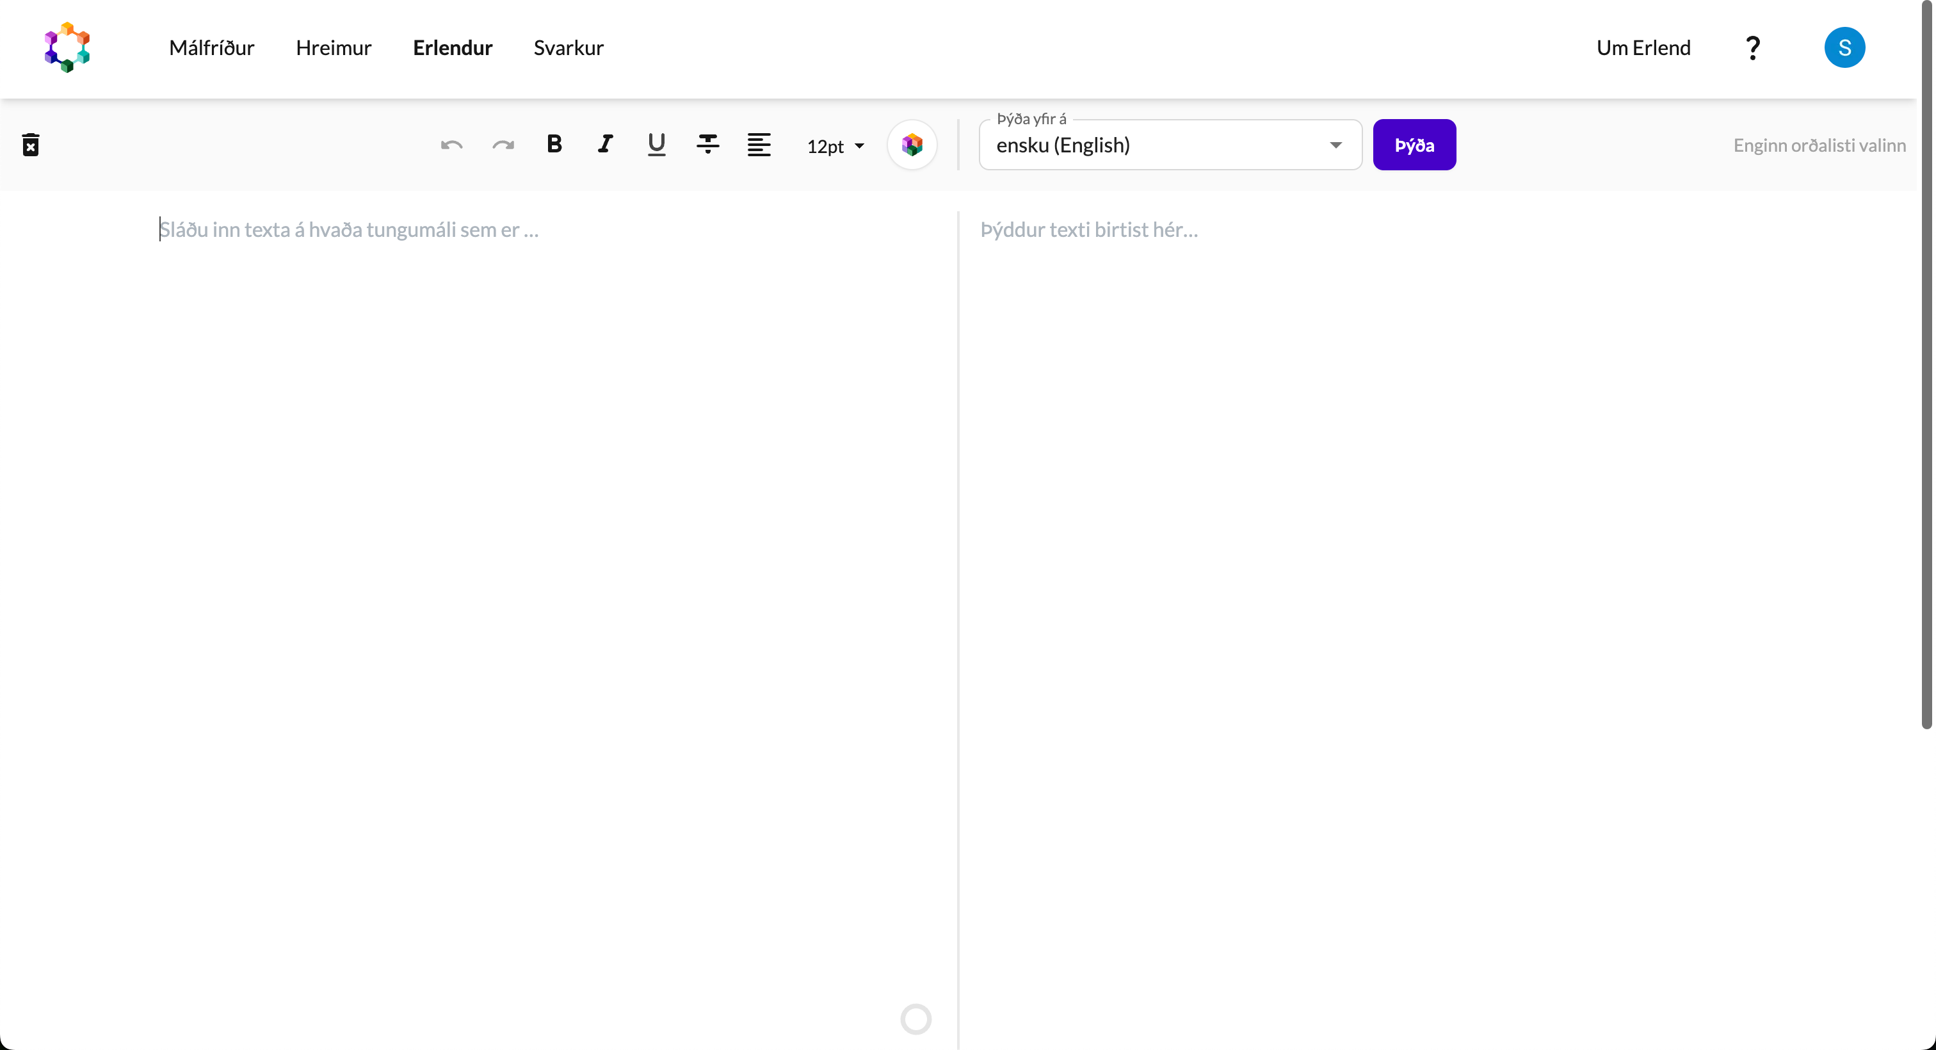The height and width of the screenshot is (1050, 1936).
Task: Click the redo arrow icon
Action: pyautogui.click(x=503, y=145)
